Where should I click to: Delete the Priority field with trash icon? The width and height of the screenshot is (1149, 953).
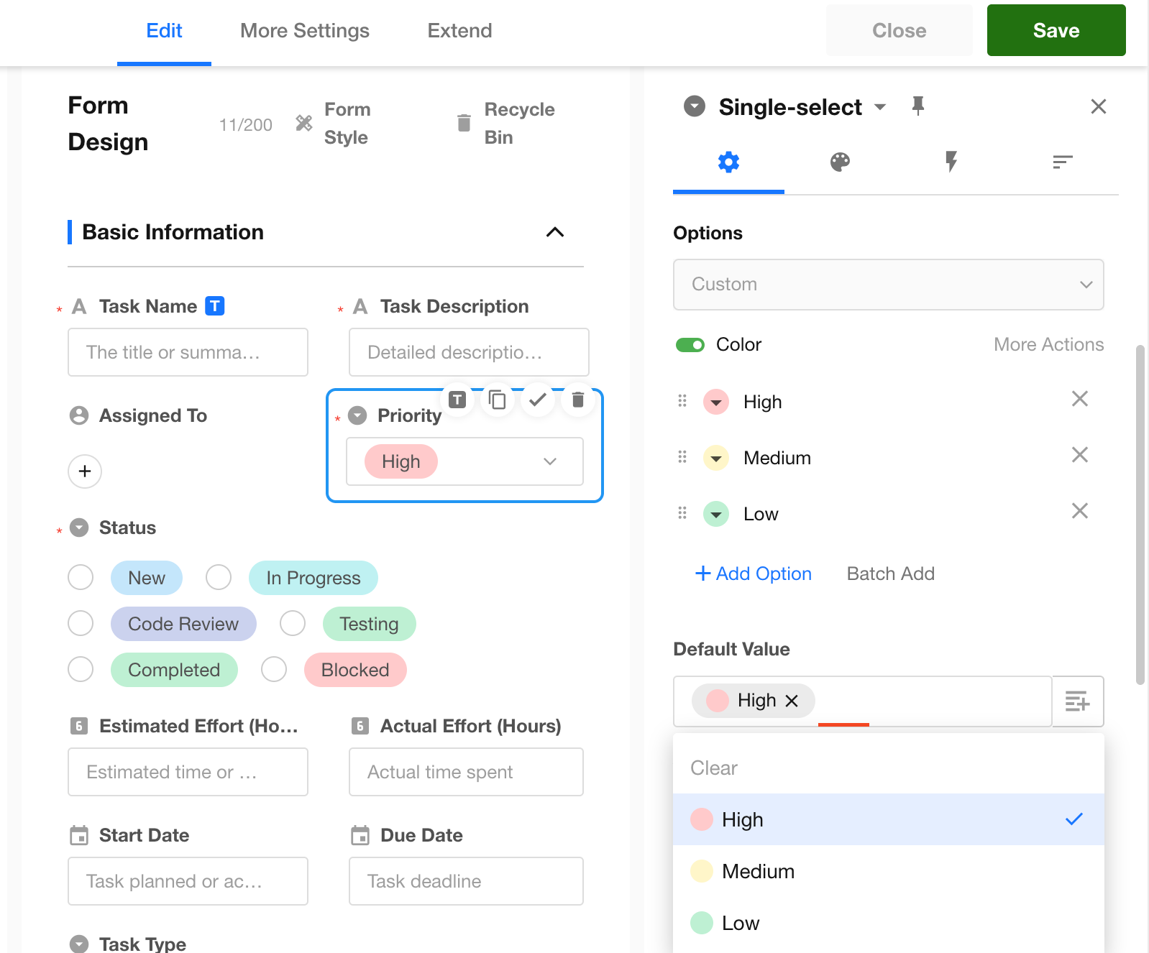577,400
